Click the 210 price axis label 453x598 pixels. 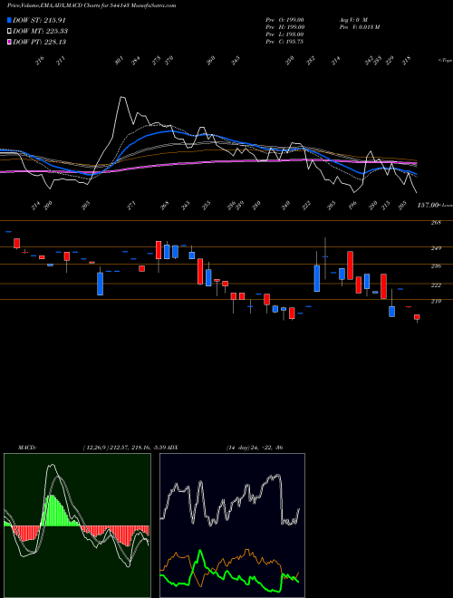coord(436,302)
